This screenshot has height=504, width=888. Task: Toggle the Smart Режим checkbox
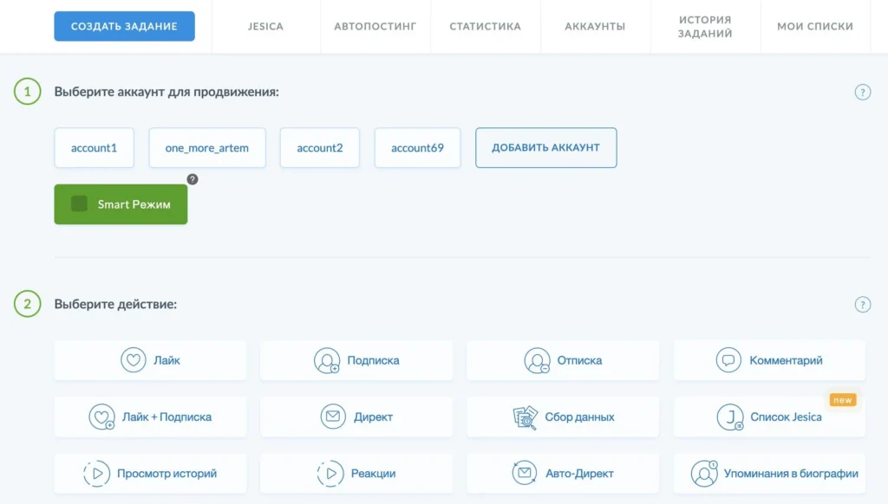79,204
